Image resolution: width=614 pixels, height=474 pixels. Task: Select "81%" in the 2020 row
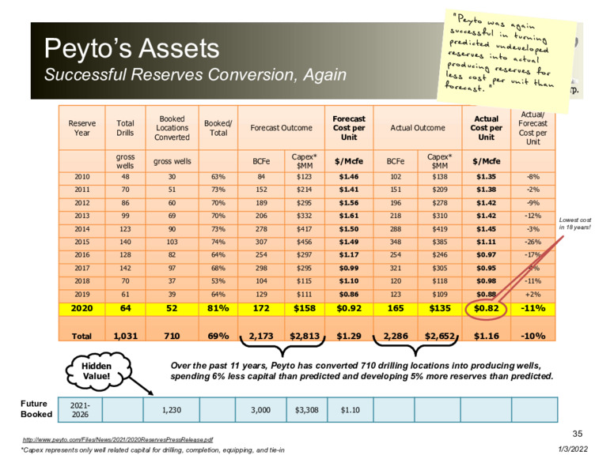[218, 309]
